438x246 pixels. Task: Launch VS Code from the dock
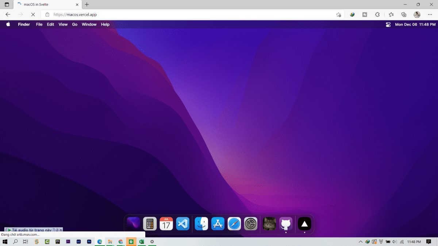(x=183, y=223)
